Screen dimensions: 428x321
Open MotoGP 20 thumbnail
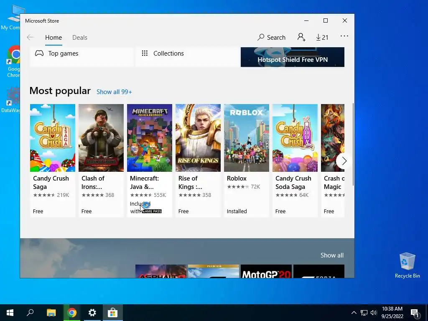[x=266, y=271]
